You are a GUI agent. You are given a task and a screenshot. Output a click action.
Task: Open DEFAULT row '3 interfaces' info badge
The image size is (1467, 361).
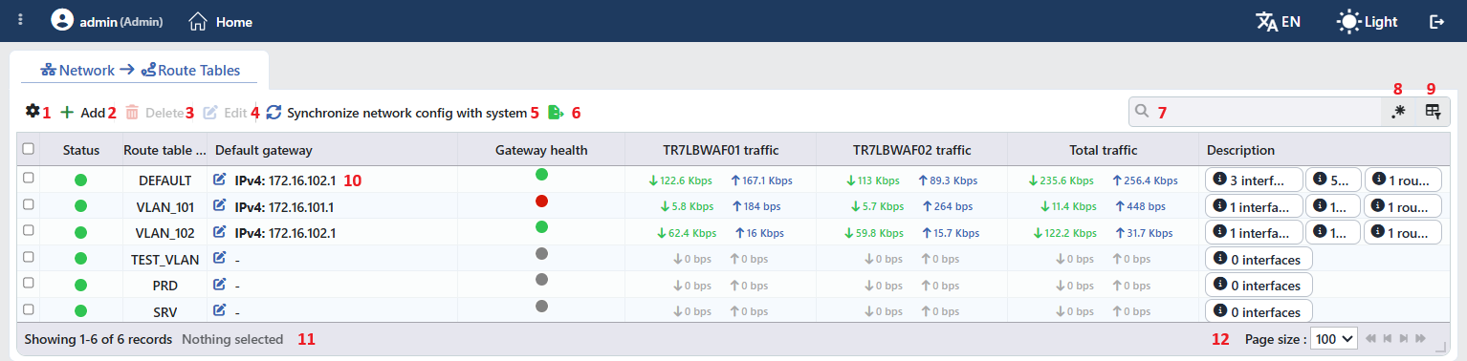coord(1255,180)
